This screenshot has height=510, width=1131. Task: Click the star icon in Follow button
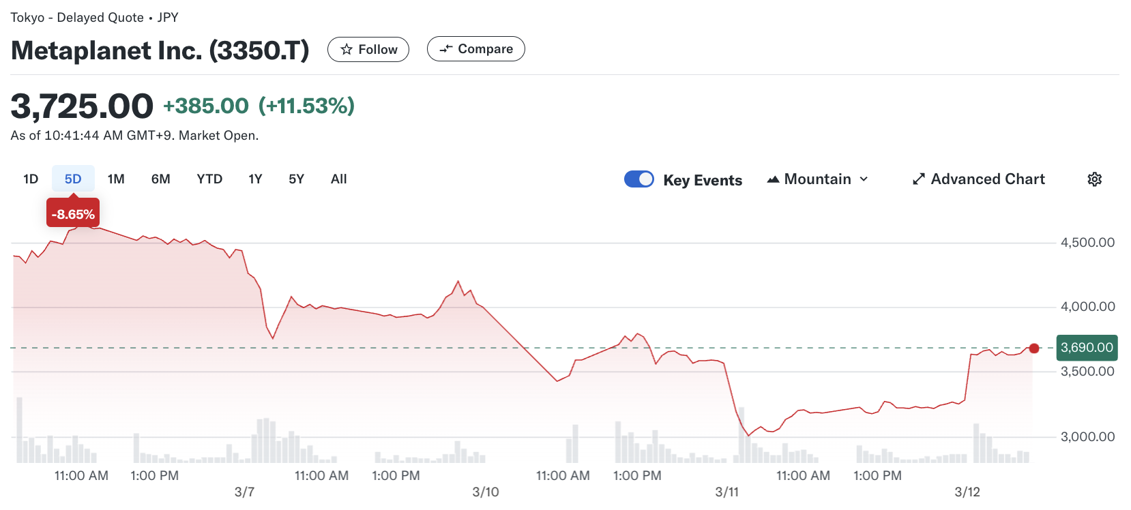click(x=347, y=49)
